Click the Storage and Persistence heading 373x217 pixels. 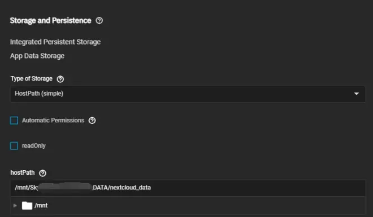[50, 21]
